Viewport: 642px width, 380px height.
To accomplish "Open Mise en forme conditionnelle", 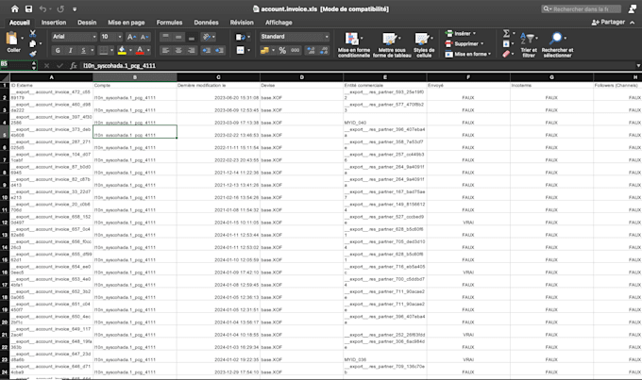I will [x=354, y=45].
